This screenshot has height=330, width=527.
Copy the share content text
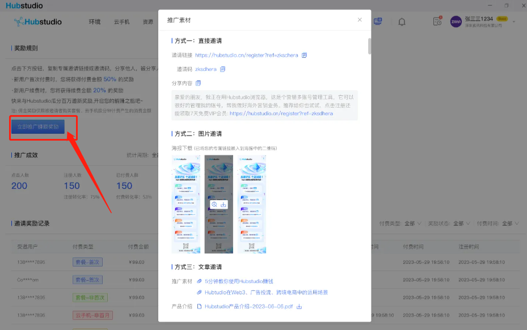tap(199, 83)
